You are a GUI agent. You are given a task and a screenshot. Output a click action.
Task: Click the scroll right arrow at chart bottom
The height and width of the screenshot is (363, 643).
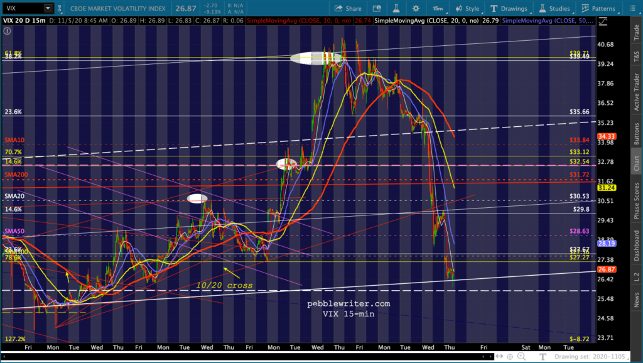tap(490, 357)
